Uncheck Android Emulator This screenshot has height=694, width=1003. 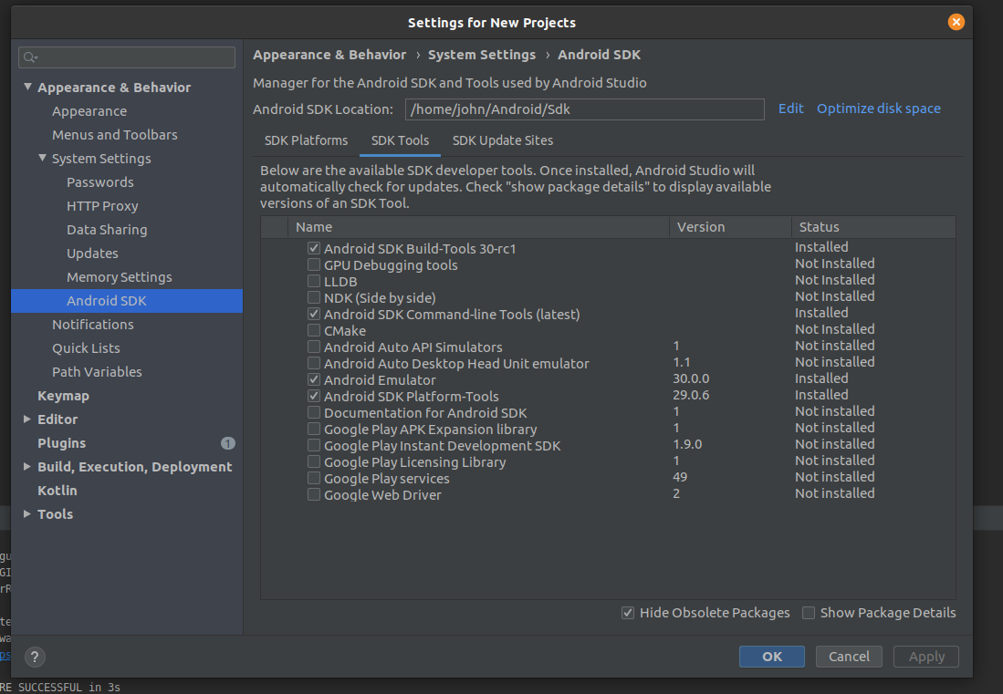(313, 379)
